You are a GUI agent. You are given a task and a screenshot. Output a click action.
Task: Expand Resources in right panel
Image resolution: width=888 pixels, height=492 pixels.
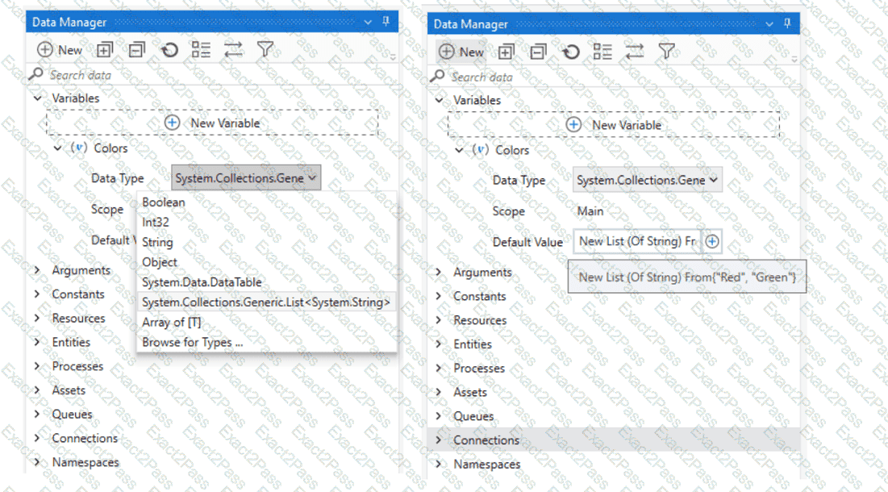coord(439,320)
